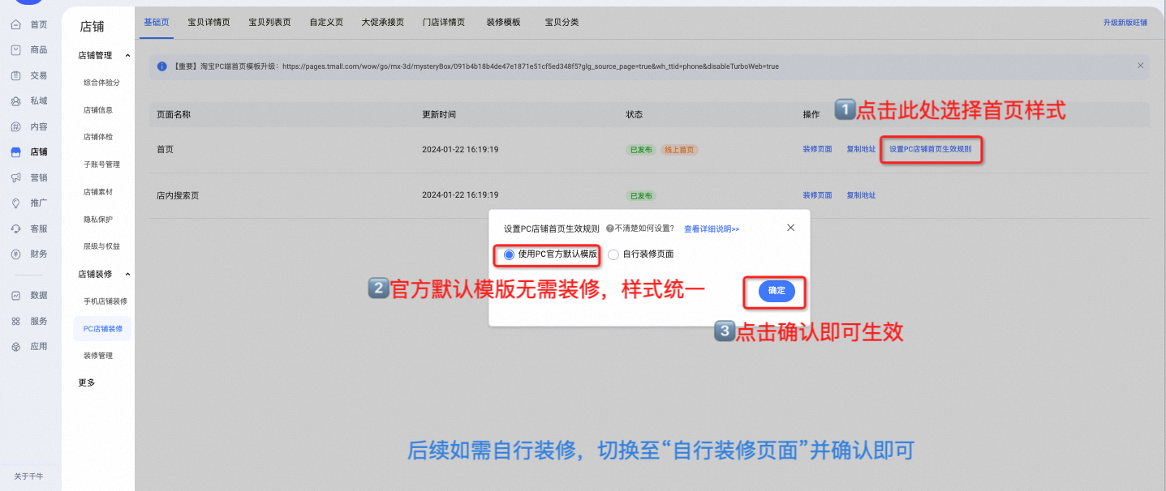Click 装修页面 for 店内搜索页 row
Image resolution: width=1166 pixels, height=491 pixels.
point(817,195)
